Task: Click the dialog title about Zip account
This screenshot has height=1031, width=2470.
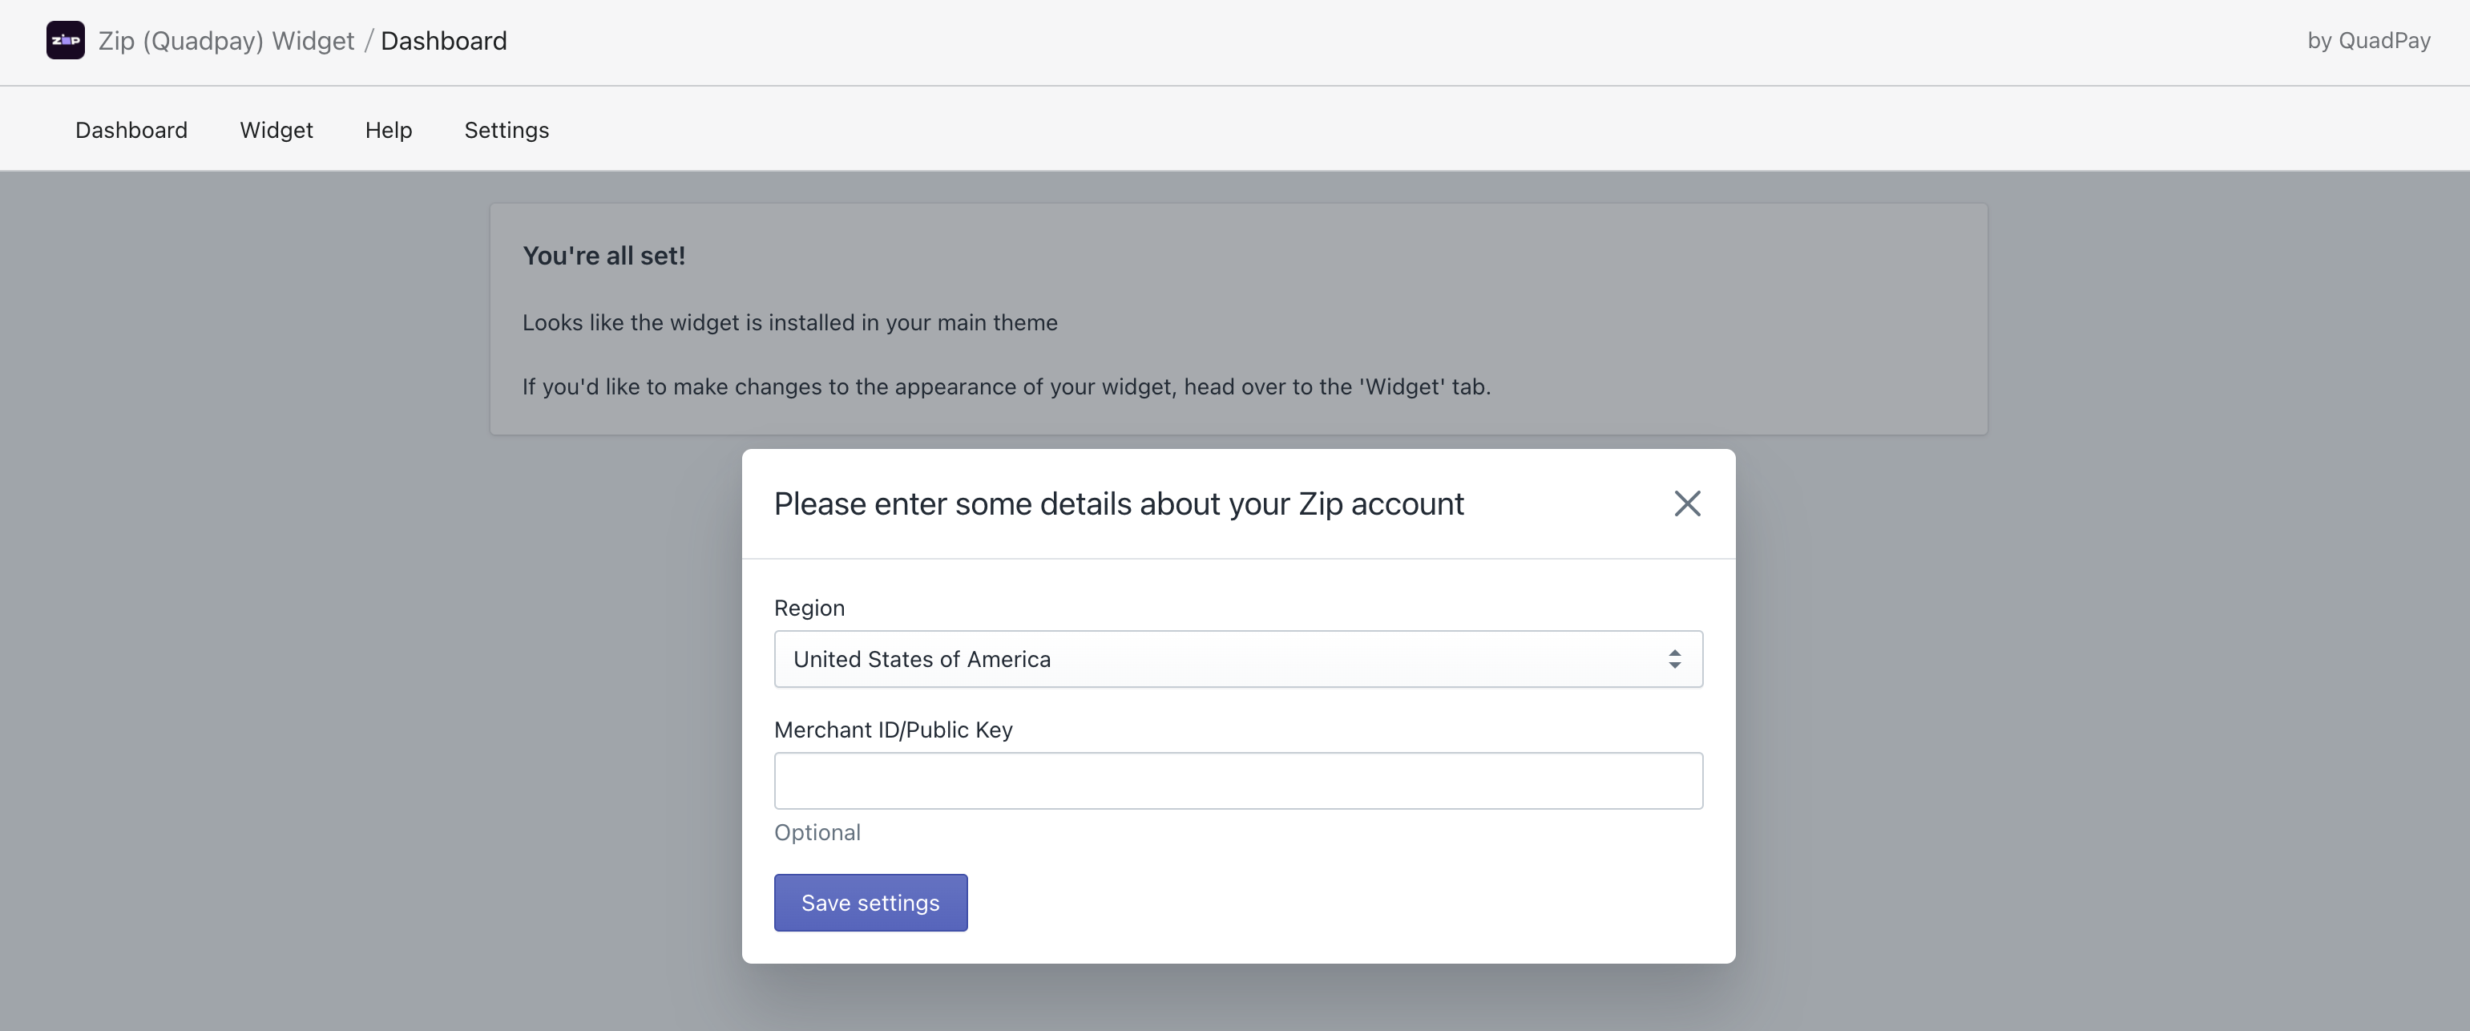Action: coord(1118,503)
